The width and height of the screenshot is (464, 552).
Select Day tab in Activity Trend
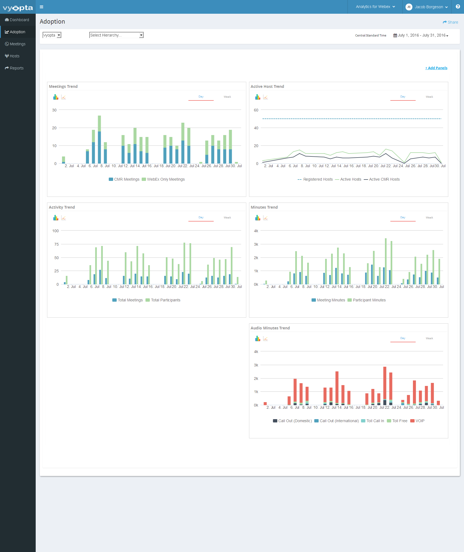coord(201,218)
